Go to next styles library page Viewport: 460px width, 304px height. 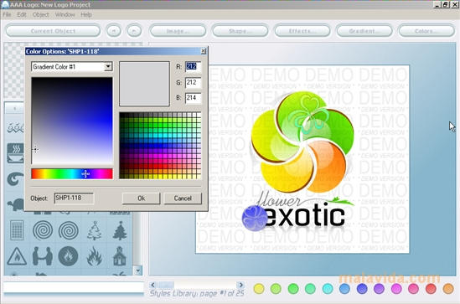point(240,285)
